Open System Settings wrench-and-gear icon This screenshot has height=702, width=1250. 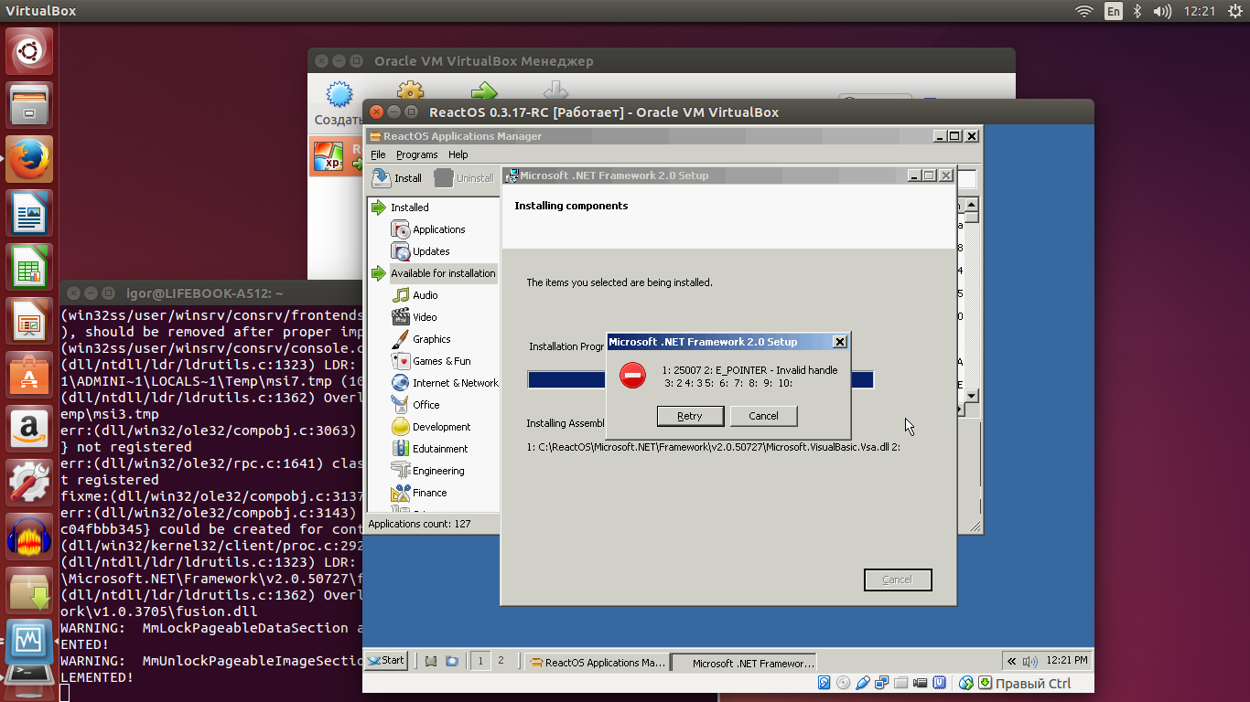[30, 483]
